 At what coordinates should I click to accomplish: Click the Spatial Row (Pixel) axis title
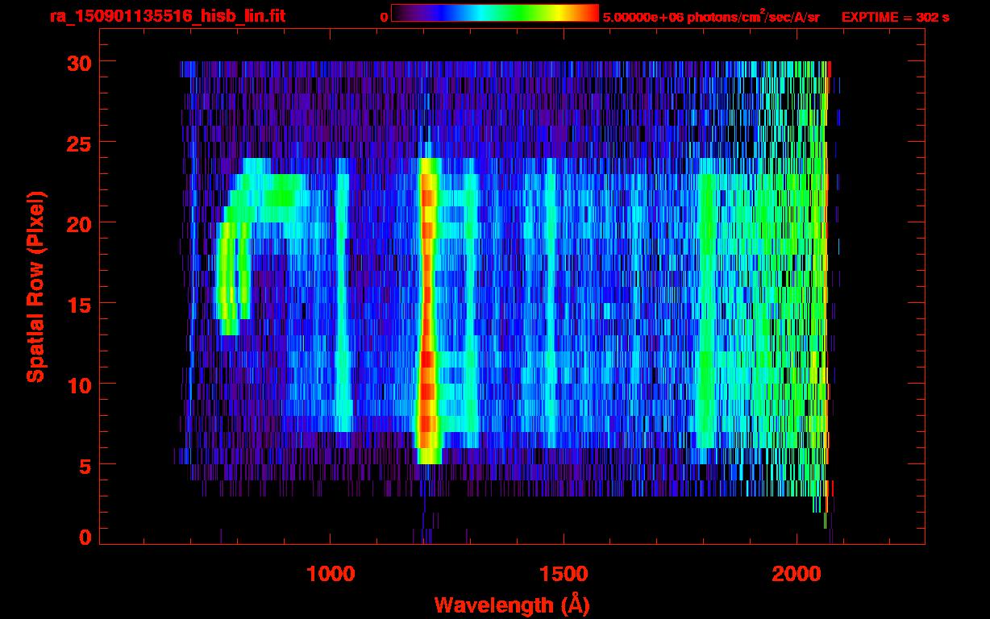tap(35, 286)
